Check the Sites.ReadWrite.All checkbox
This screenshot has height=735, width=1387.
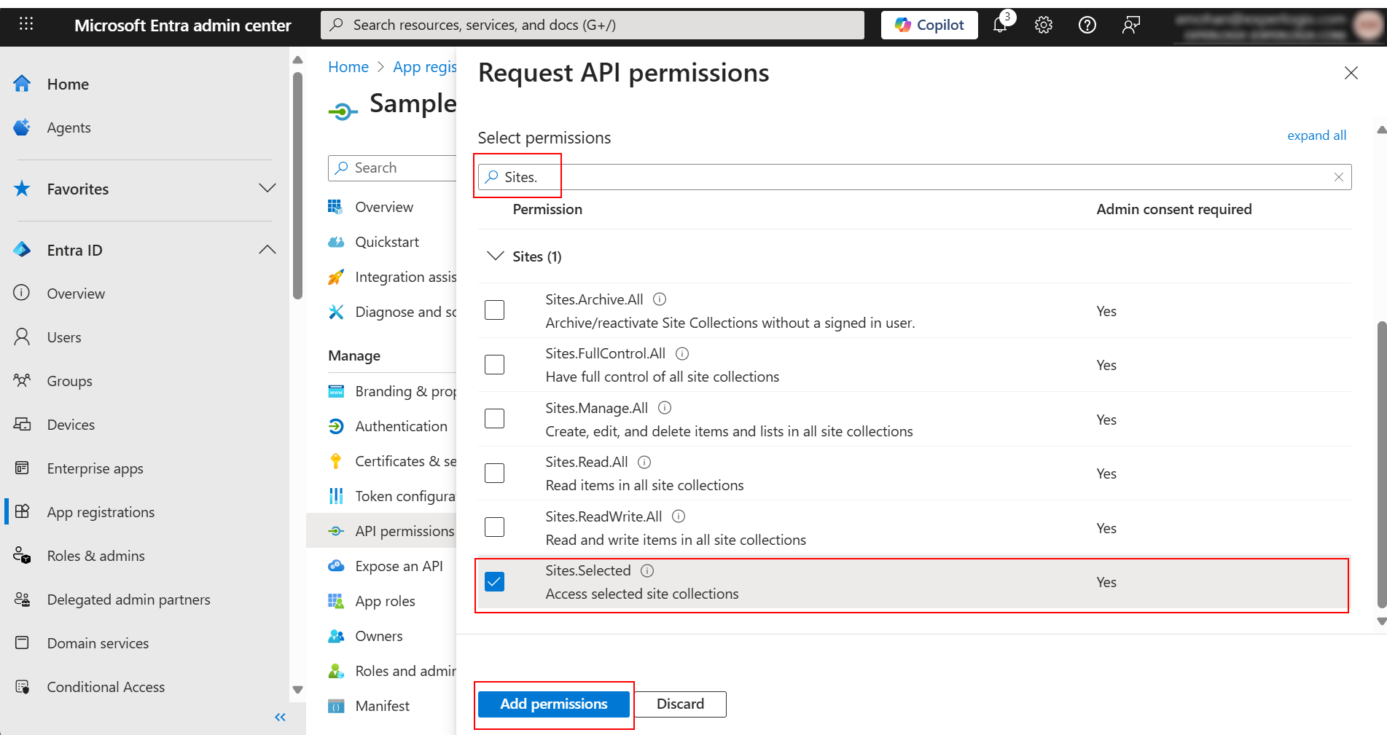(494, 527)
